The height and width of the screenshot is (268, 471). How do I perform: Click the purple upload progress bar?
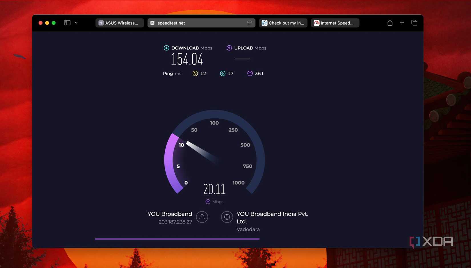tap(177, 239)
